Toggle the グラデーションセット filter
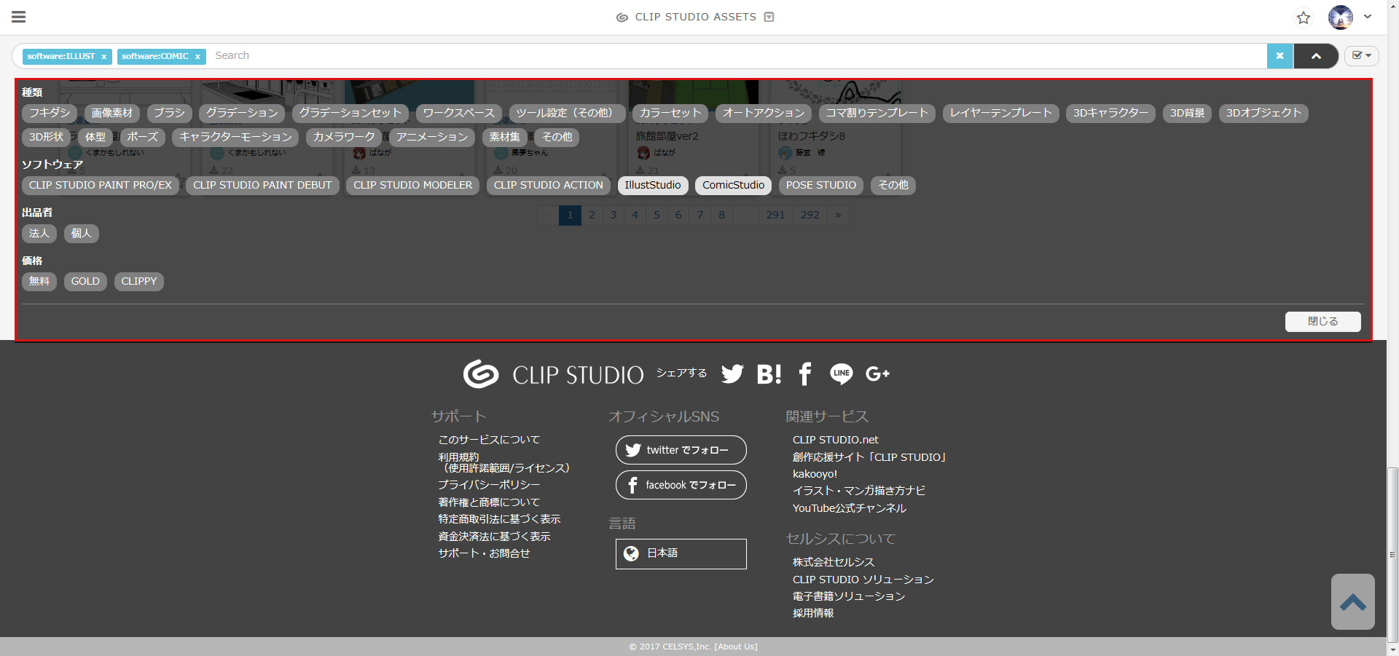 pyautogui.click(x=350, y=113)
